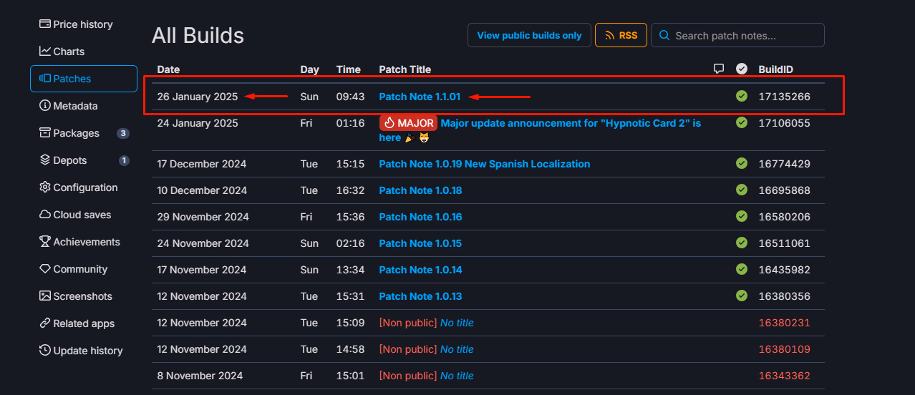The height and width of the screenshot is (395, 915).
Task: Click the speech bubble comments column icon
Action: pos(719,69)
